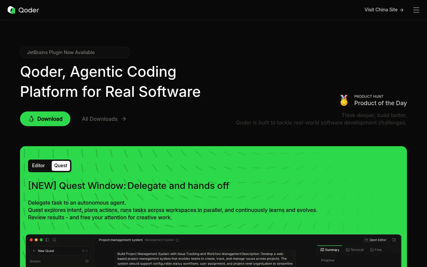Click the "Management System" subtitle text
The image size is (427, 267).
(159, 240)
